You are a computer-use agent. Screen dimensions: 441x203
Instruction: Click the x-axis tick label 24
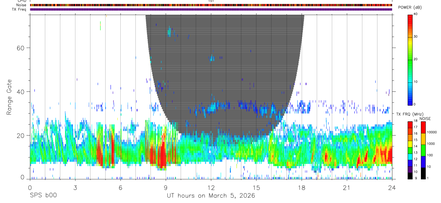(x=392, y=188)
